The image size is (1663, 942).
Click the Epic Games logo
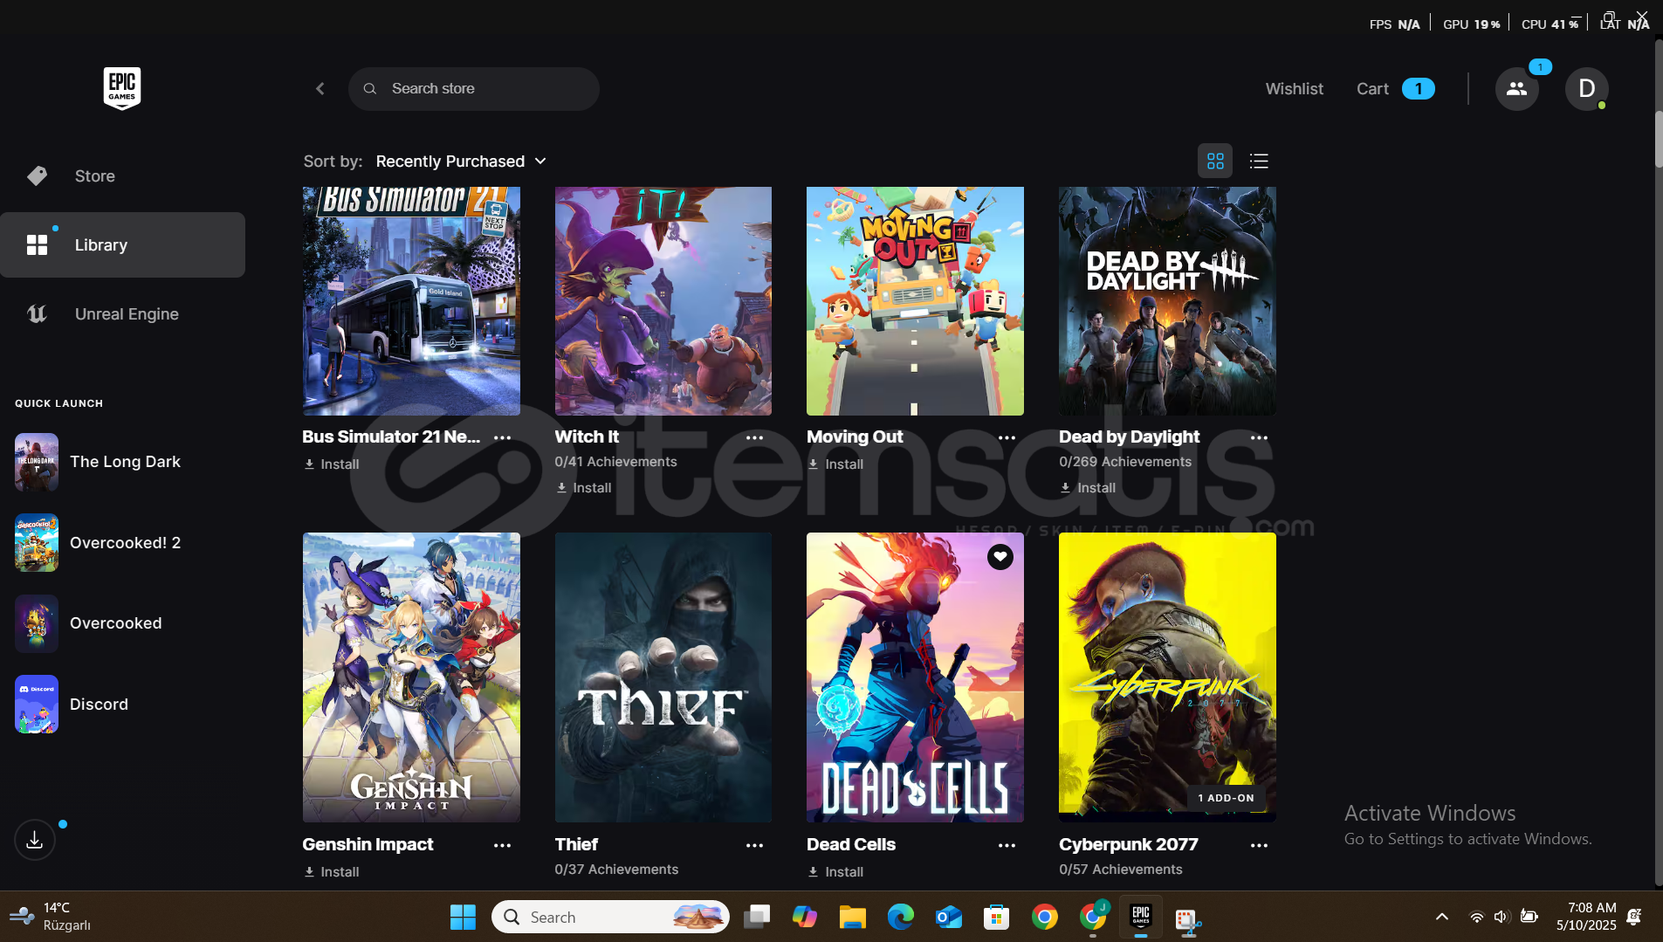(x=122, y=88)
